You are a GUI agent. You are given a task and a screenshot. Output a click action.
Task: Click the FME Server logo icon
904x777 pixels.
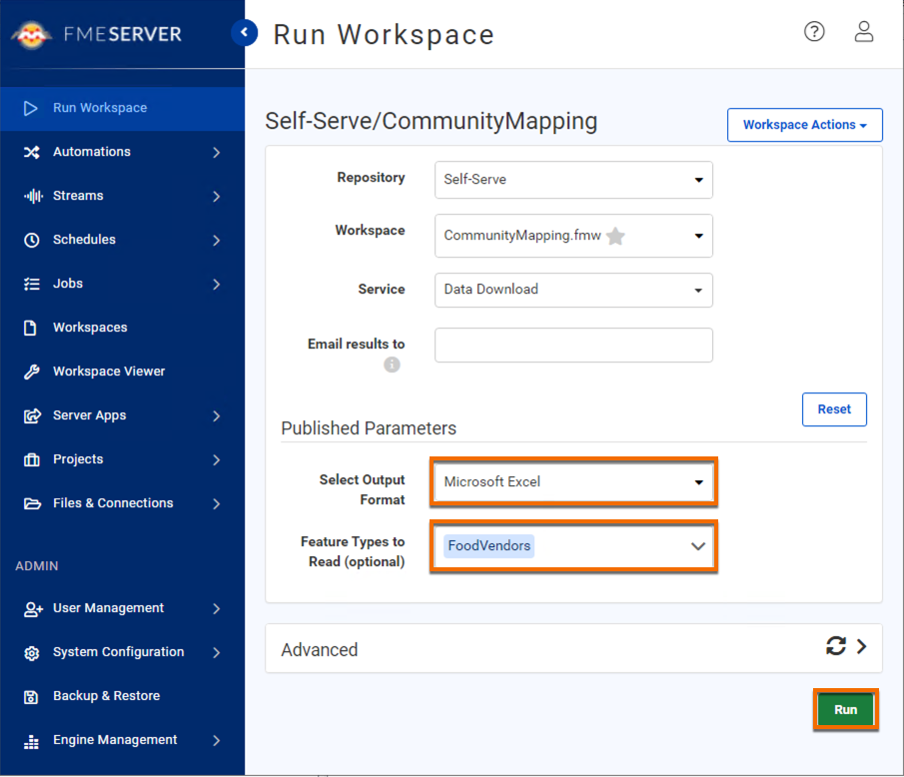tap(31, 35)
